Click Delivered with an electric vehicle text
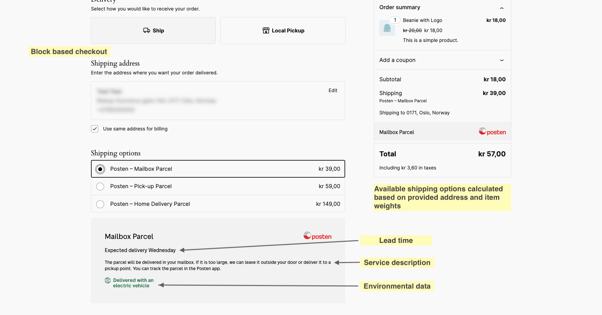Viewport: 602px width, 315px height. (133, 283)
